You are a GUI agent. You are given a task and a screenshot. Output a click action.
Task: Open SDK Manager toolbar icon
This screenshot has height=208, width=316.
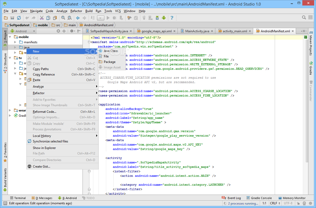pyautogui.click(x=157, y=18)
